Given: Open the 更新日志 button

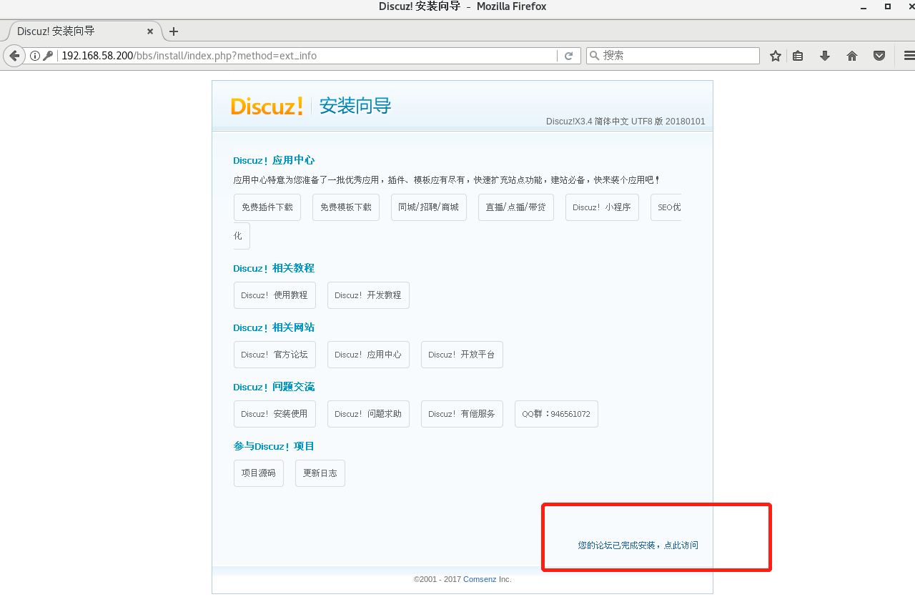Looking at the screenshot, I should 320,473.
